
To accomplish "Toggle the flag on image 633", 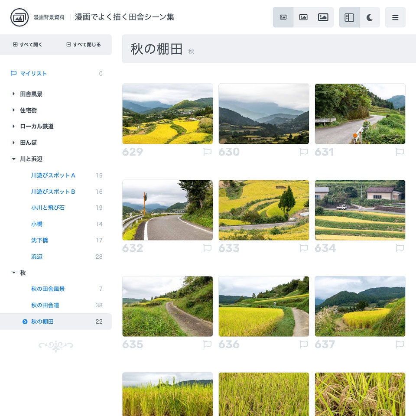I will pos(304,248).
